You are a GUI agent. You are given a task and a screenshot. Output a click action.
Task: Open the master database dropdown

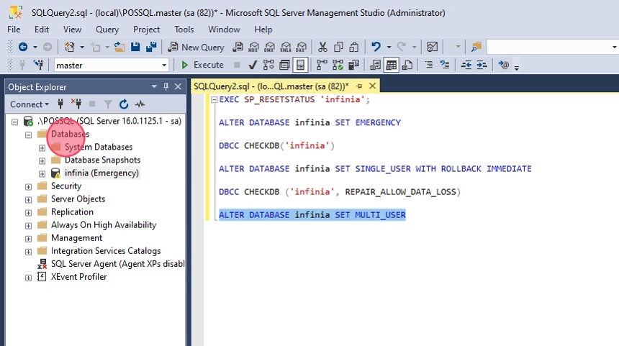[x=164, y=65]
